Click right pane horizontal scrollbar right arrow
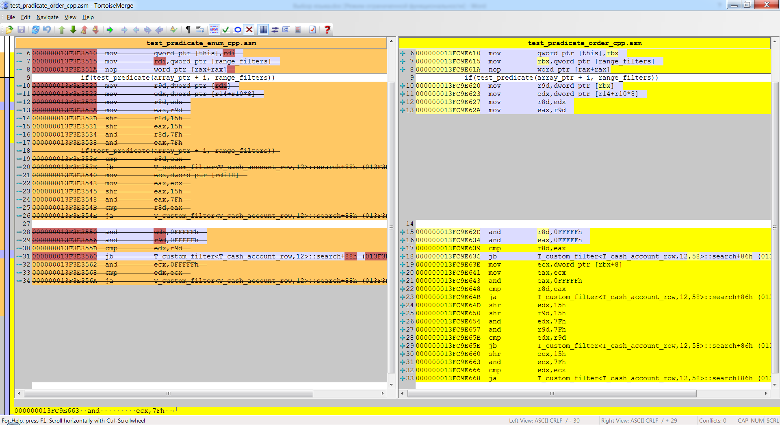This screenshot has width=780, height=425. pos(766,393)
